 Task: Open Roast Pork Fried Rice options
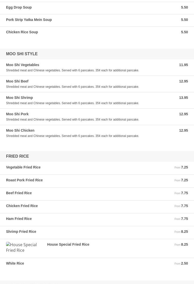click(24, 180)
